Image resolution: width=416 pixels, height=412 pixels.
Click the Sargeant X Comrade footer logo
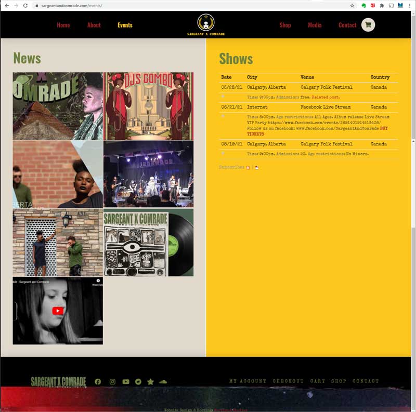coord(58,382)
